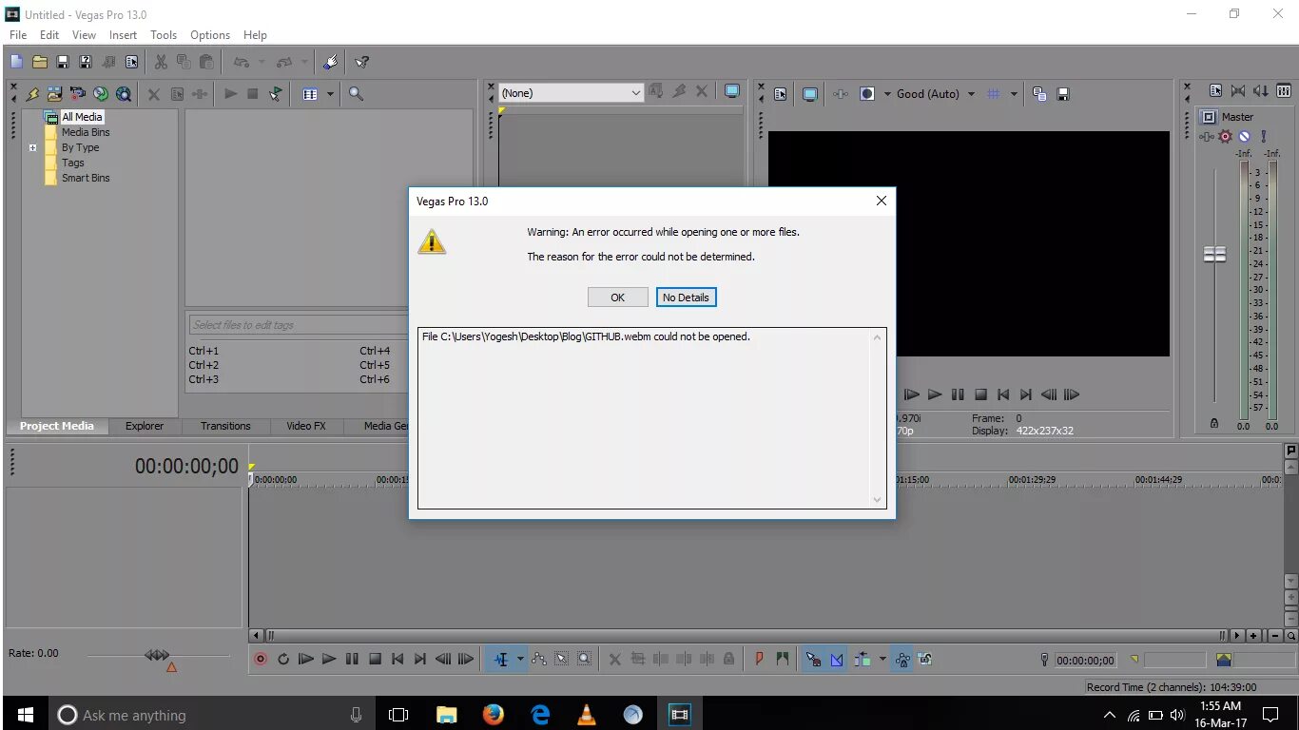Click Dim Output icon in Master
1299x730 pixels.
pos(1261,91)
